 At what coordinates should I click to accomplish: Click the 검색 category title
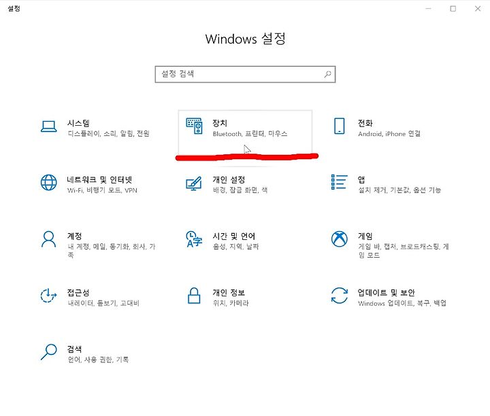[74, 349]
